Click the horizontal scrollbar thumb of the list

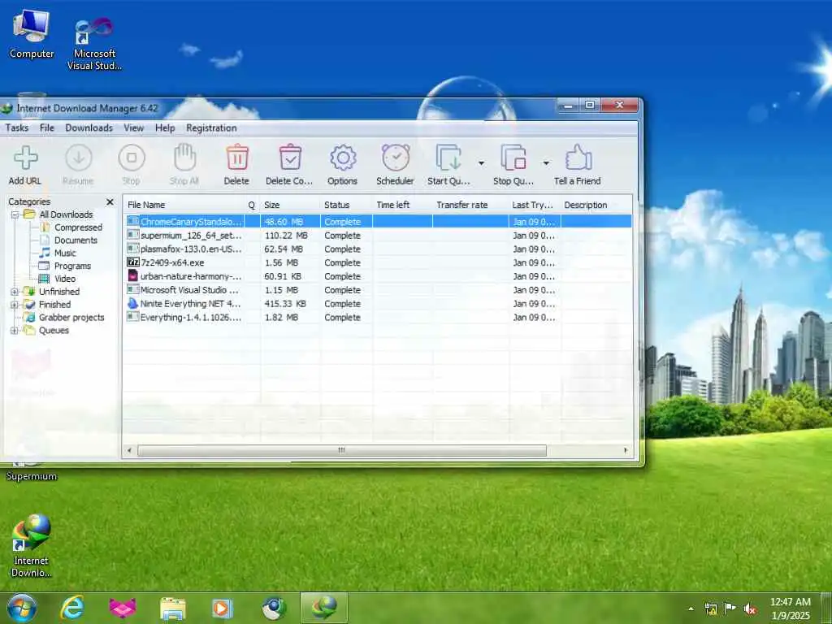[x=342, y=450]
